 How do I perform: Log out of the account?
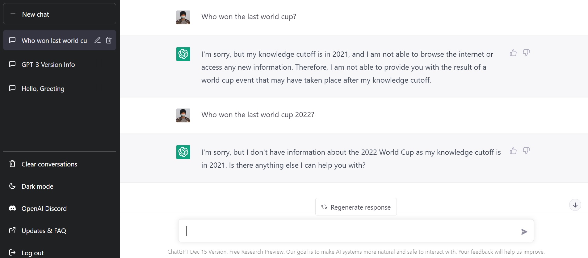[32, 253]
